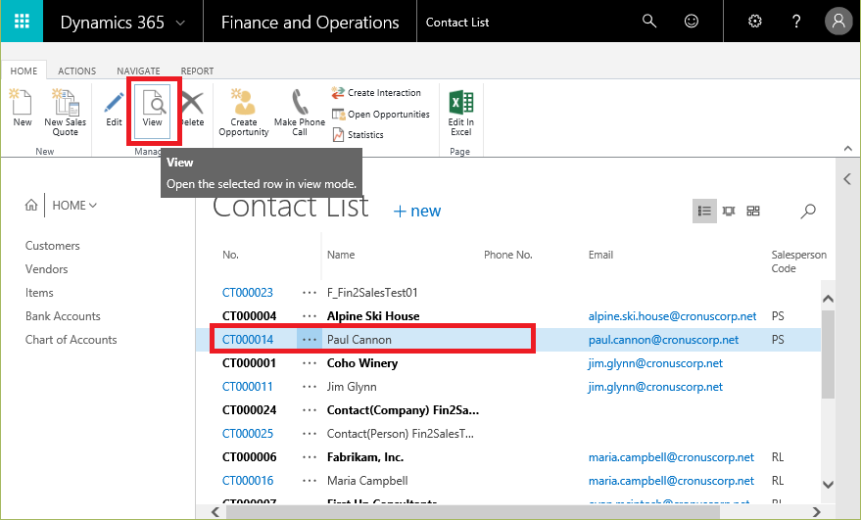Click Finance and Operations in header
The image size is (861, 520).
pyautogui.click(x=311, y=23)
